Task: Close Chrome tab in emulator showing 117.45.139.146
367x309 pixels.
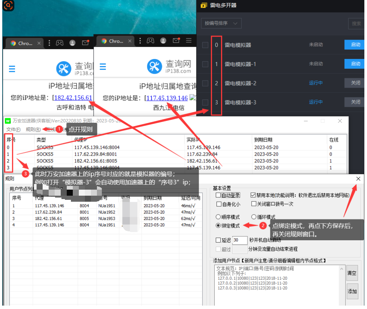Action: [130, 41]
